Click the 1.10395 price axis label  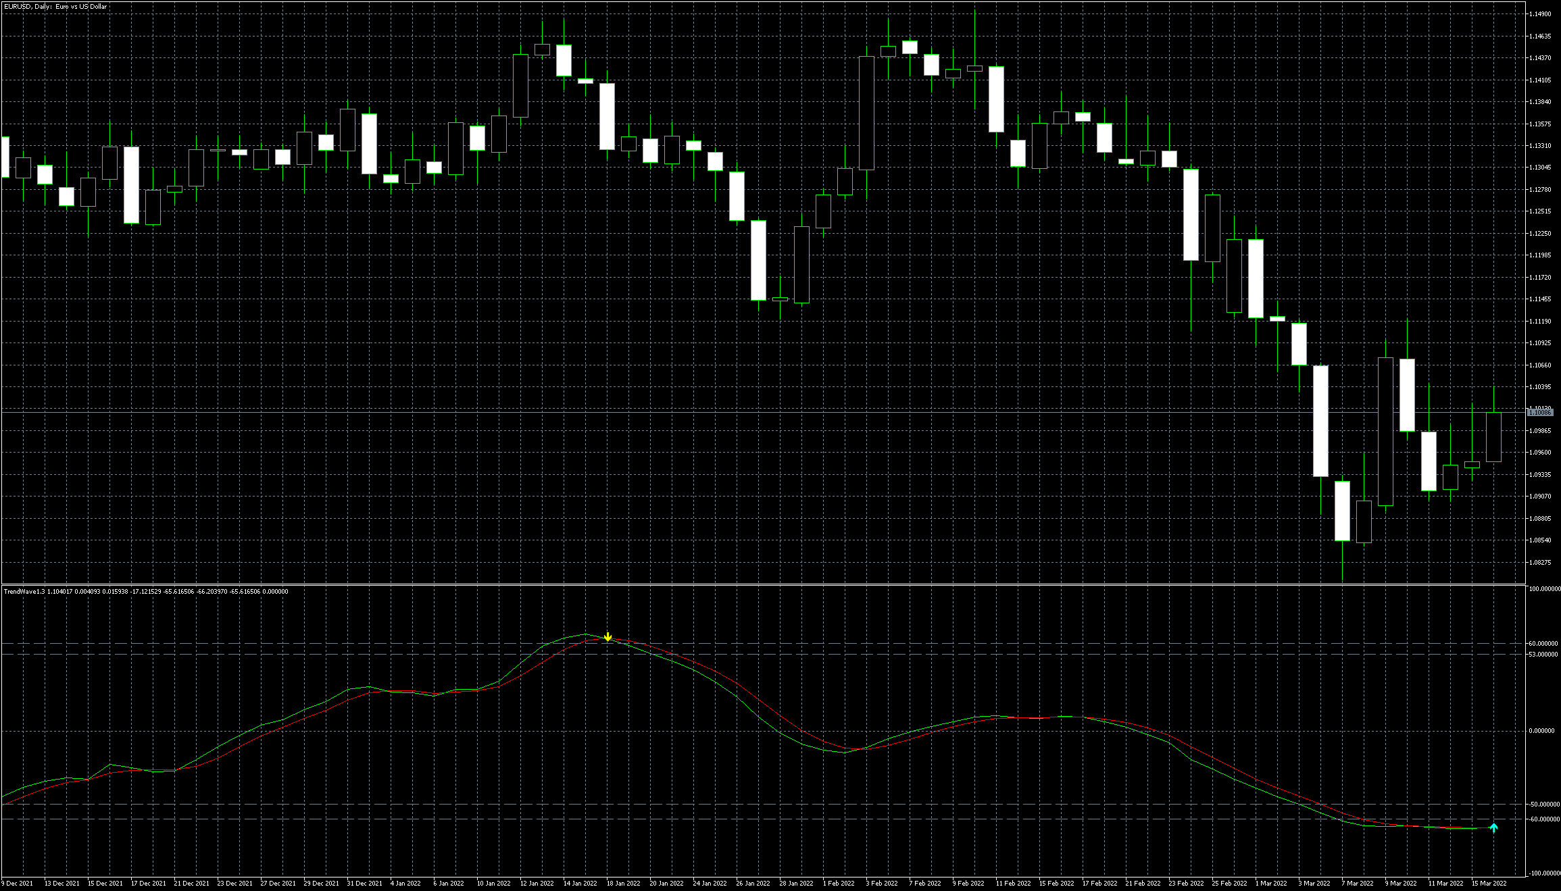coord(1540,387)
